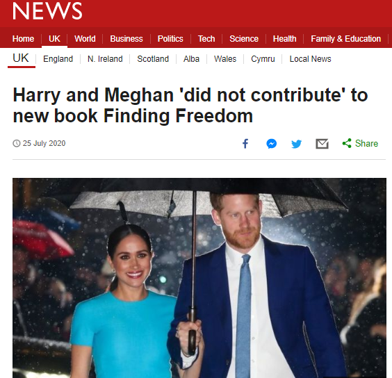Open Family & Education section

(345, 39)
